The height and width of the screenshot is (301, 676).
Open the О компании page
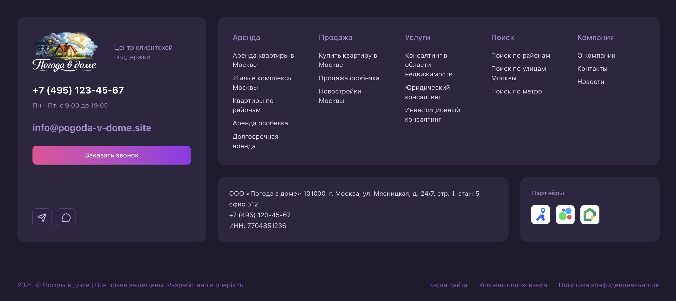pos(596,56)
